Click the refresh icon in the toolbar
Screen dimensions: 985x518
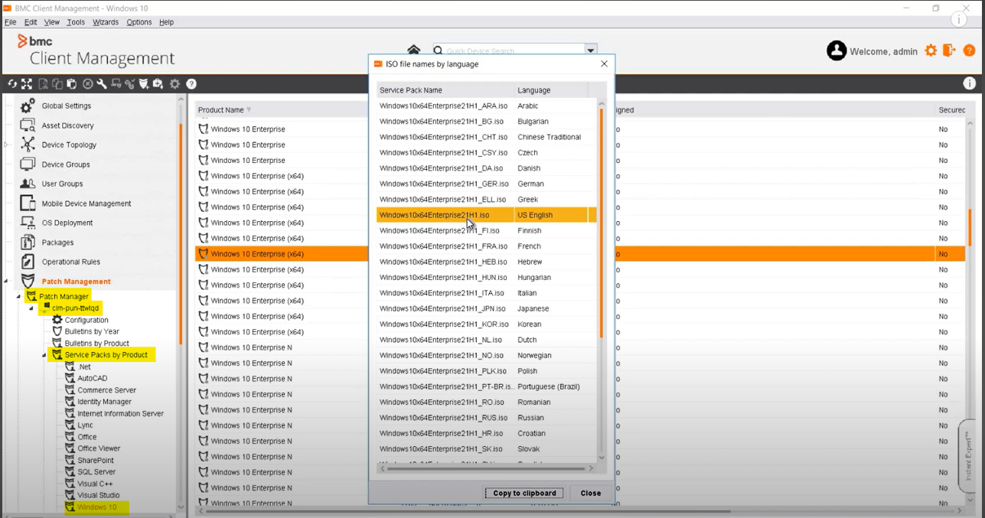pyautogui.click(x=12, y=84)
